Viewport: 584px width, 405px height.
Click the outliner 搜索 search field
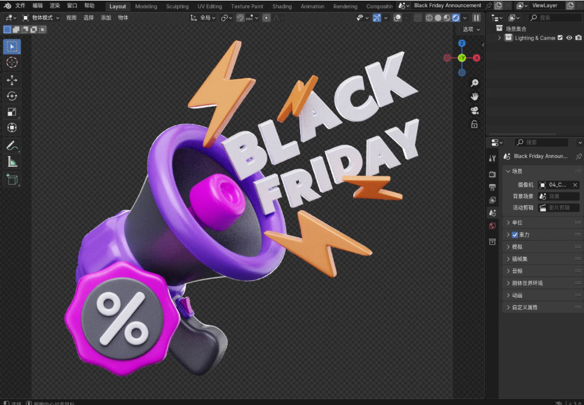[x=554, y=18]
